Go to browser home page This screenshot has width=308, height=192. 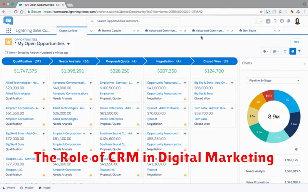point(22,12)
